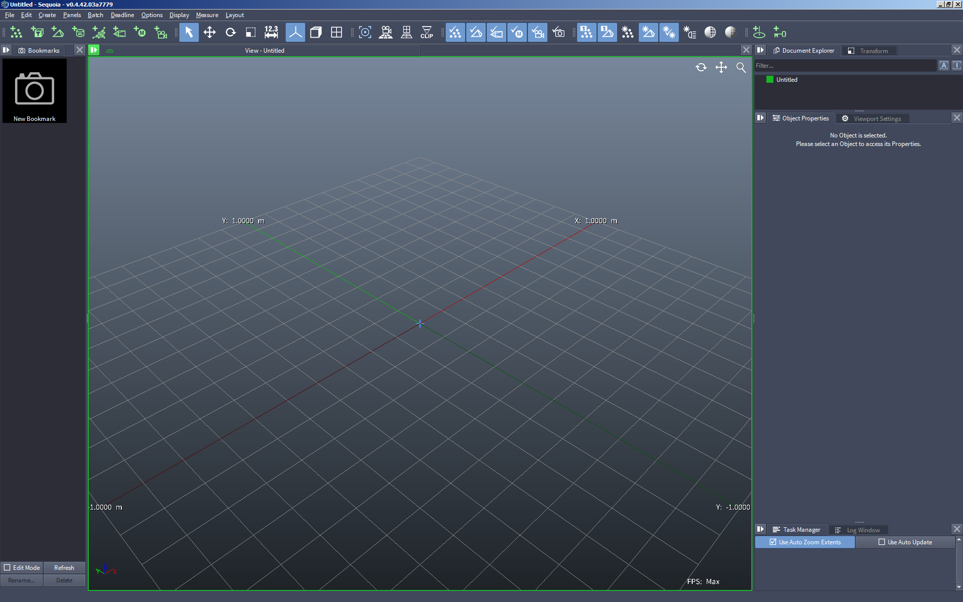This screenshot has height=602, width=963.
Task: Toggle meshes visibility checkmark icon
Action: 475,33
